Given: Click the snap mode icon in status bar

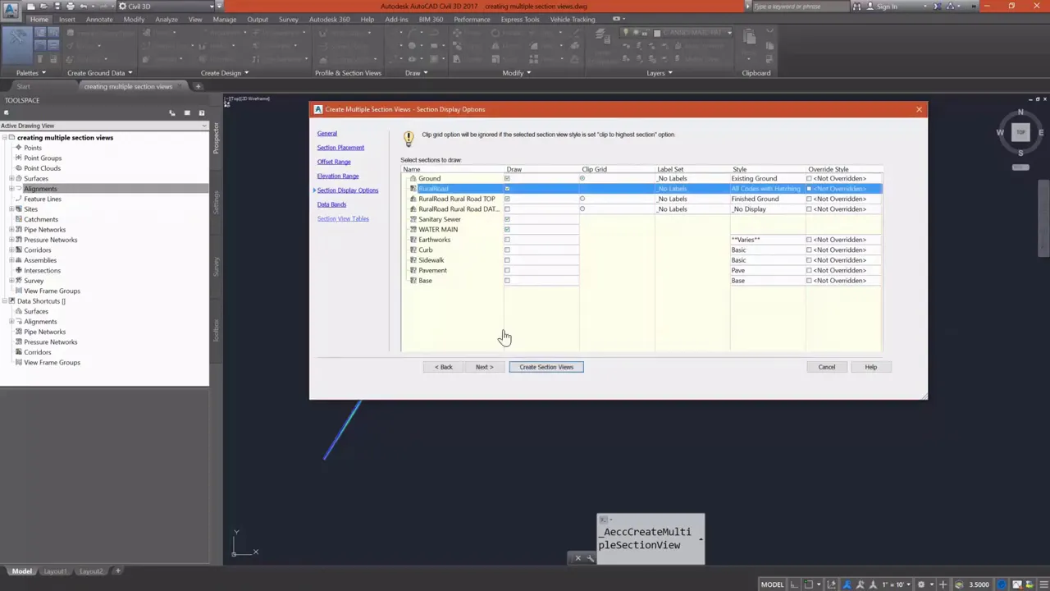Looking at the screenshot, I should tap(808, 584).
